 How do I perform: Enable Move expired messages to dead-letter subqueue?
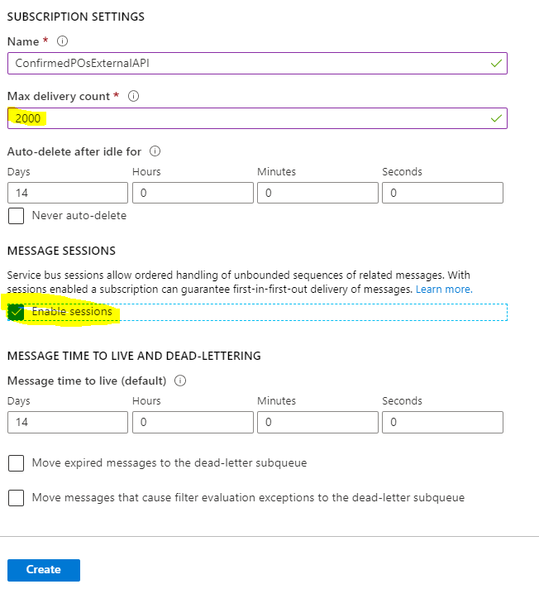(17, 463)
